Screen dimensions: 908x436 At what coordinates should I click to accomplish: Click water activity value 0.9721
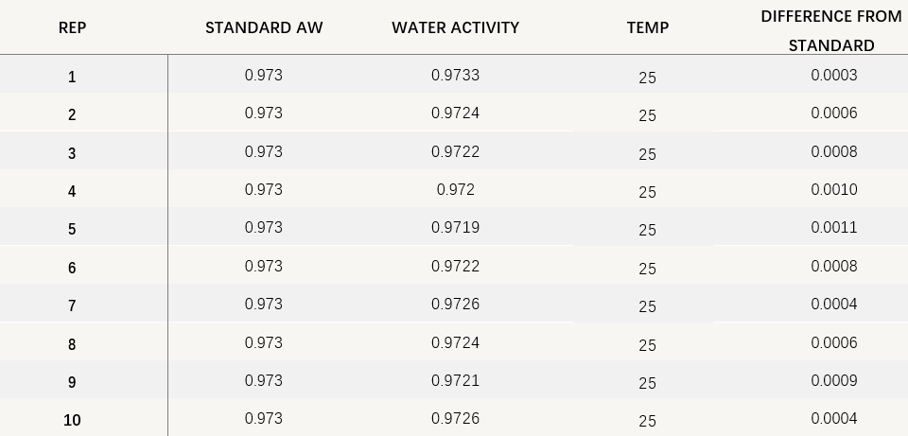[x=455, y=380]
